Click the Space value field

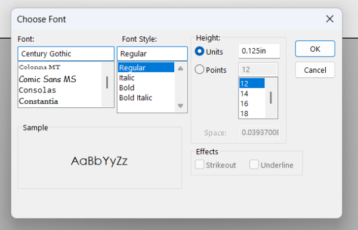pos(259,132)
